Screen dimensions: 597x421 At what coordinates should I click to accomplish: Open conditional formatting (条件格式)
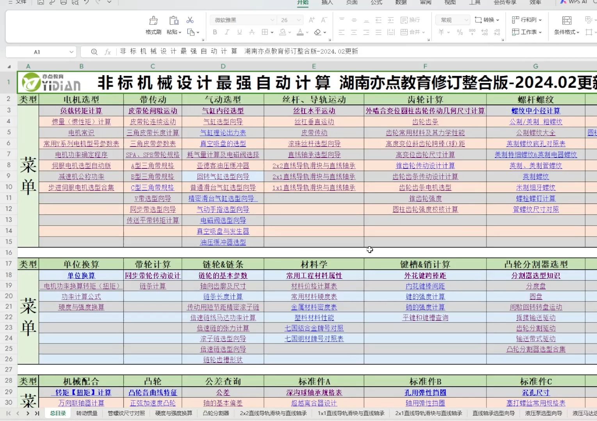pyautogui.click(x=567, y=25)
